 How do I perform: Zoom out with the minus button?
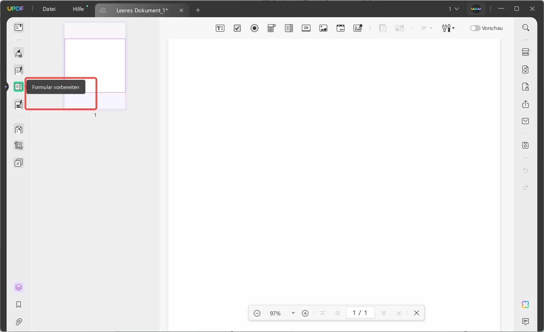click(x=257, y=313)
